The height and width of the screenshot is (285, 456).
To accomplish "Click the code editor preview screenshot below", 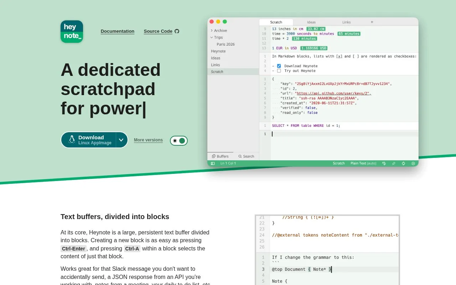I will click(x=327, y=250).
